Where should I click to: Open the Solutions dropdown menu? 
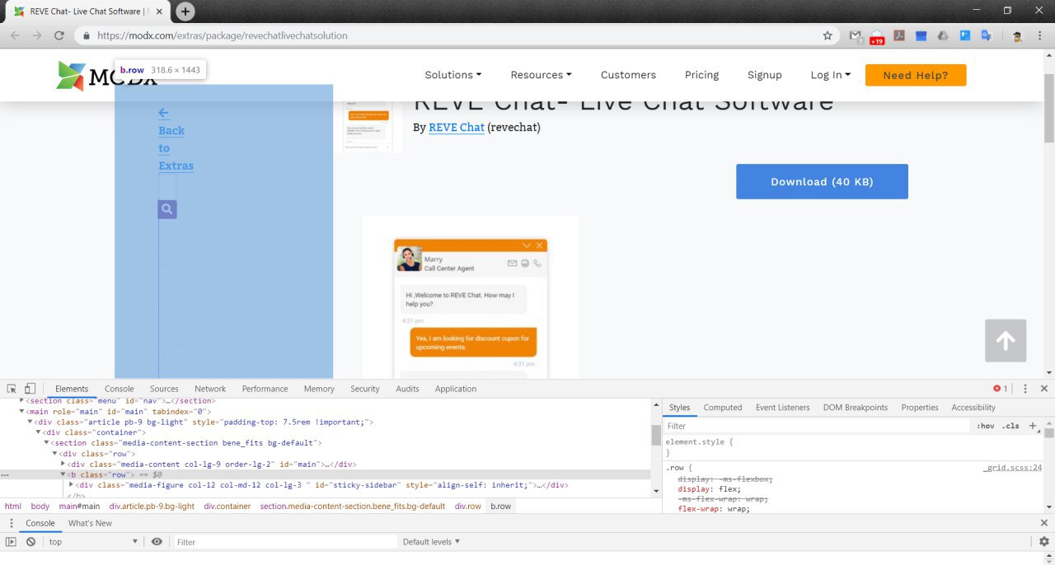pyautogui.click(x=453, y=75)
